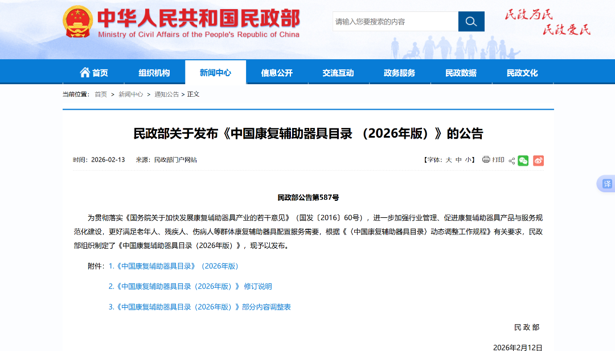Switch to the 信息公开 tab

coord(277,72)
